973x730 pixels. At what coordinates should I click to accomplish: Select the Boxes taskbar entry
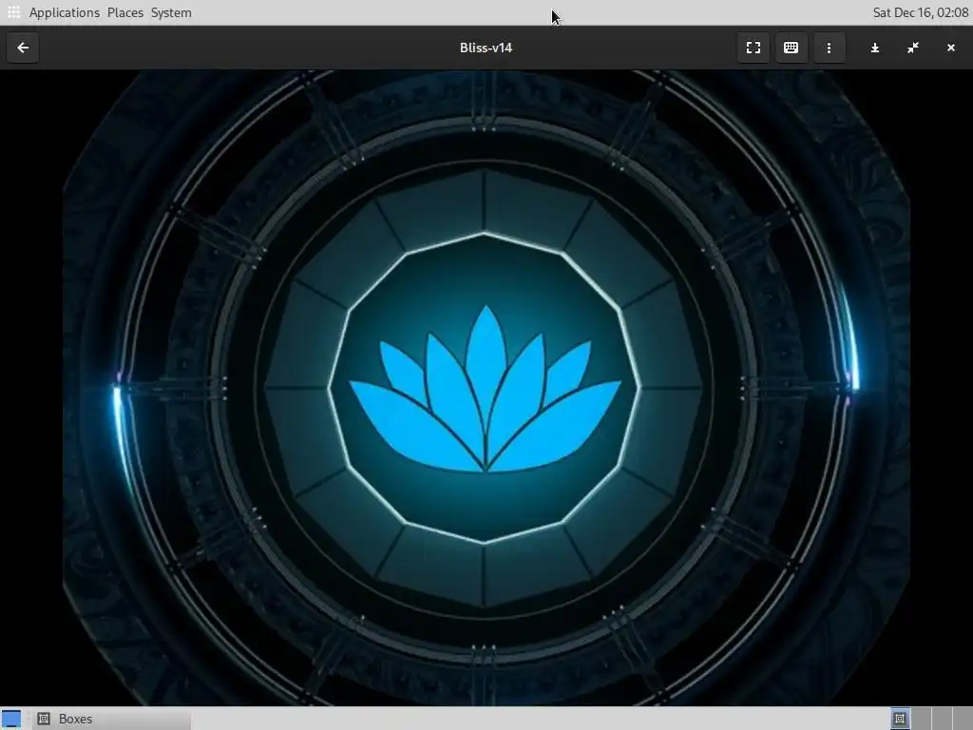point(112,719)
